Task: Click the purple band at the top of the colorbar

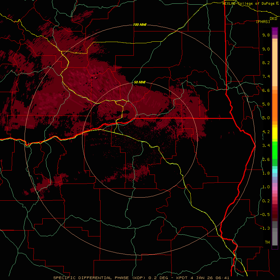Action: coord(275,31)
